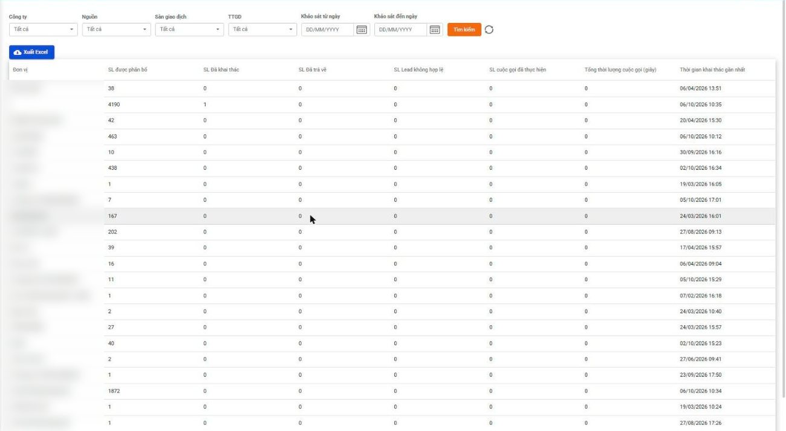Screen dimensions: 786x431
Task: Expand the Nguồn dropdown
Action: tap(116, 29)
